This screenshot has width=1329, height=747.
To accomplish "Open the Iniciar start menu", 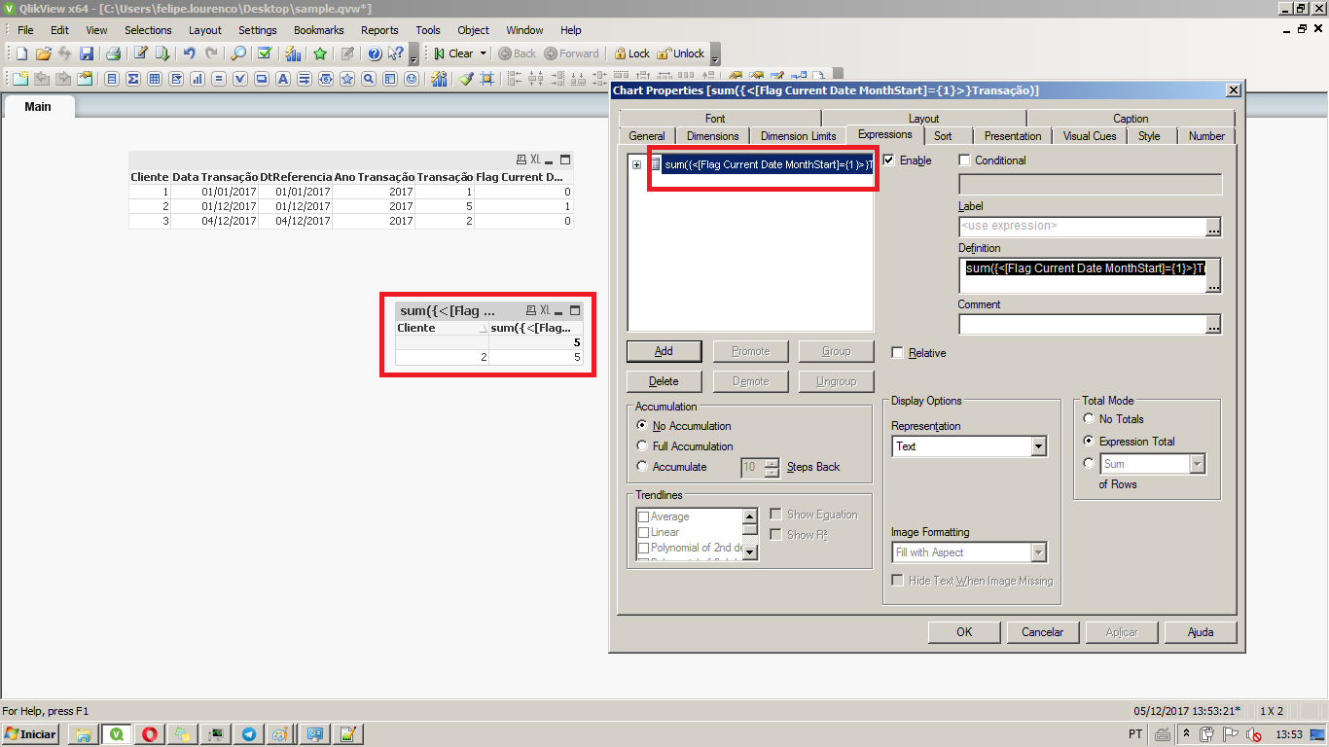I will (x=31, y=734).
